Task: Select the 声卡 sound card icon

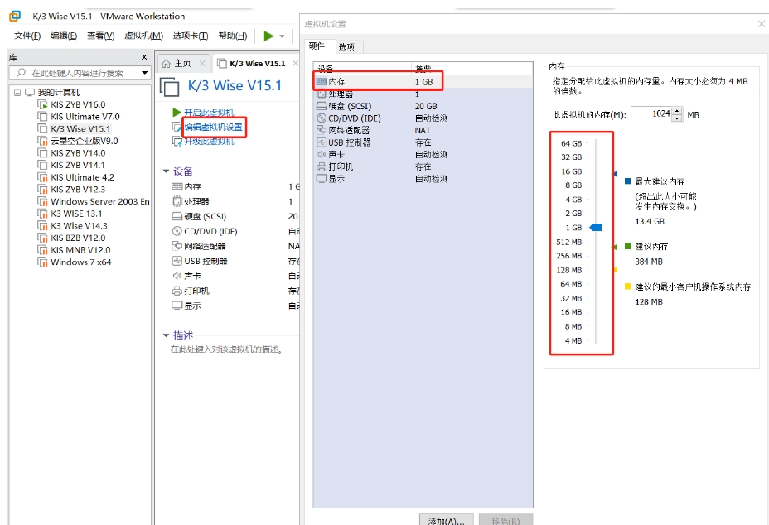Action: tap(320, 155)
